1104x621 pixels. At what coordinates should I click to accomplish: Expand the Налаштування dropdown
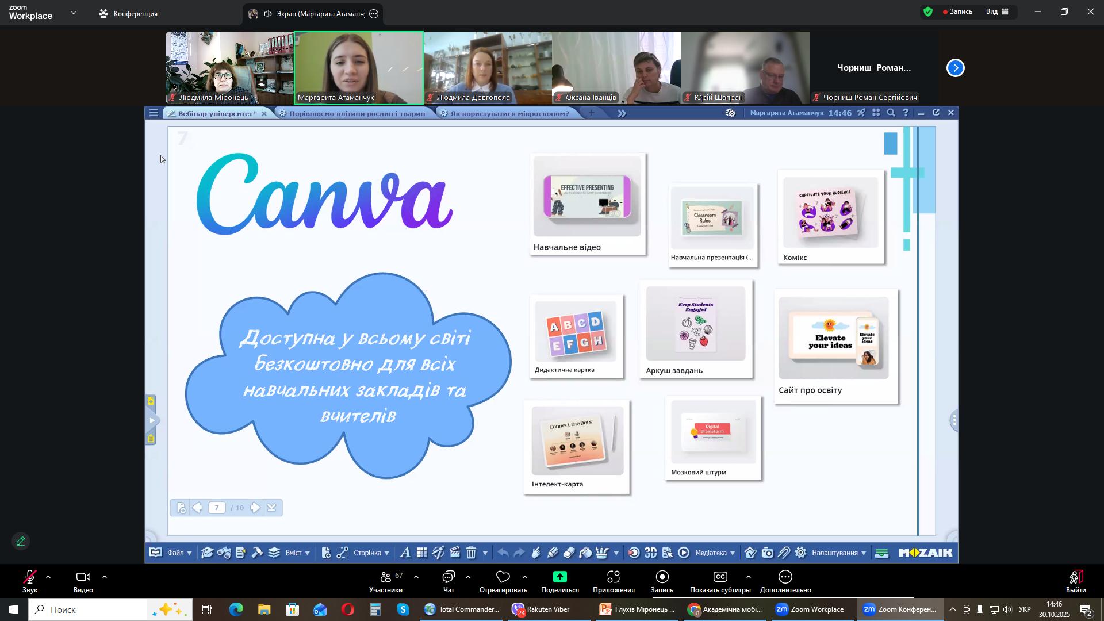tap(838, 553)
